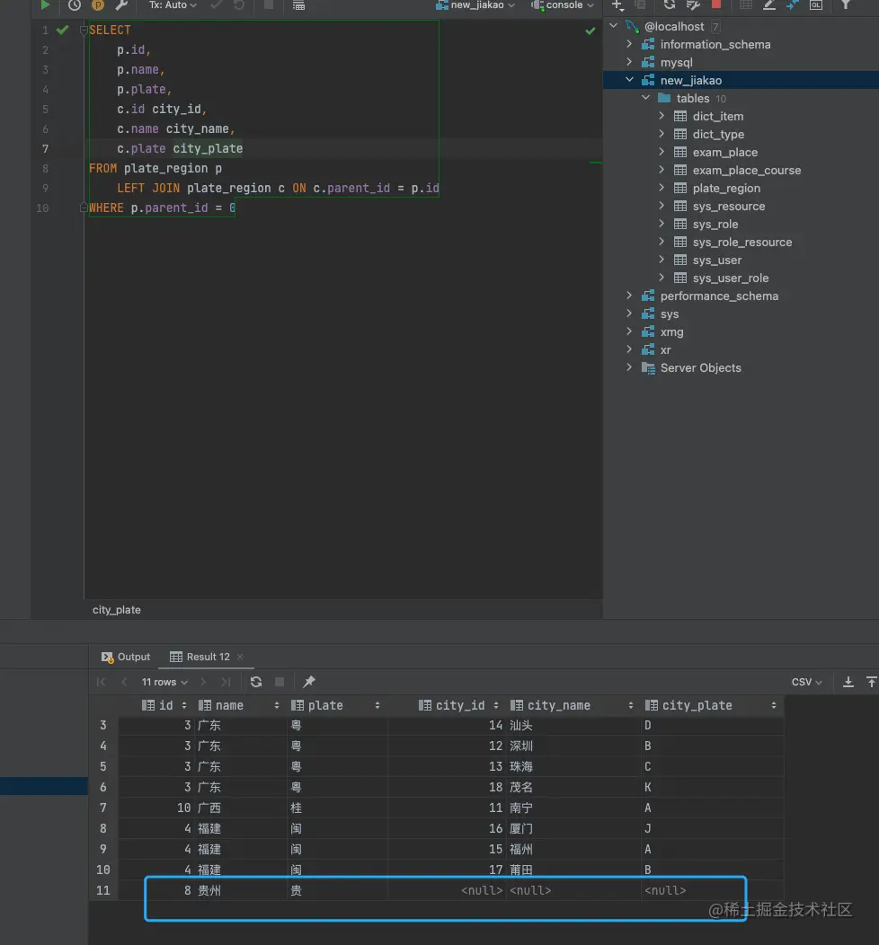Sort by the city_id column header

(x=458, y=706)
